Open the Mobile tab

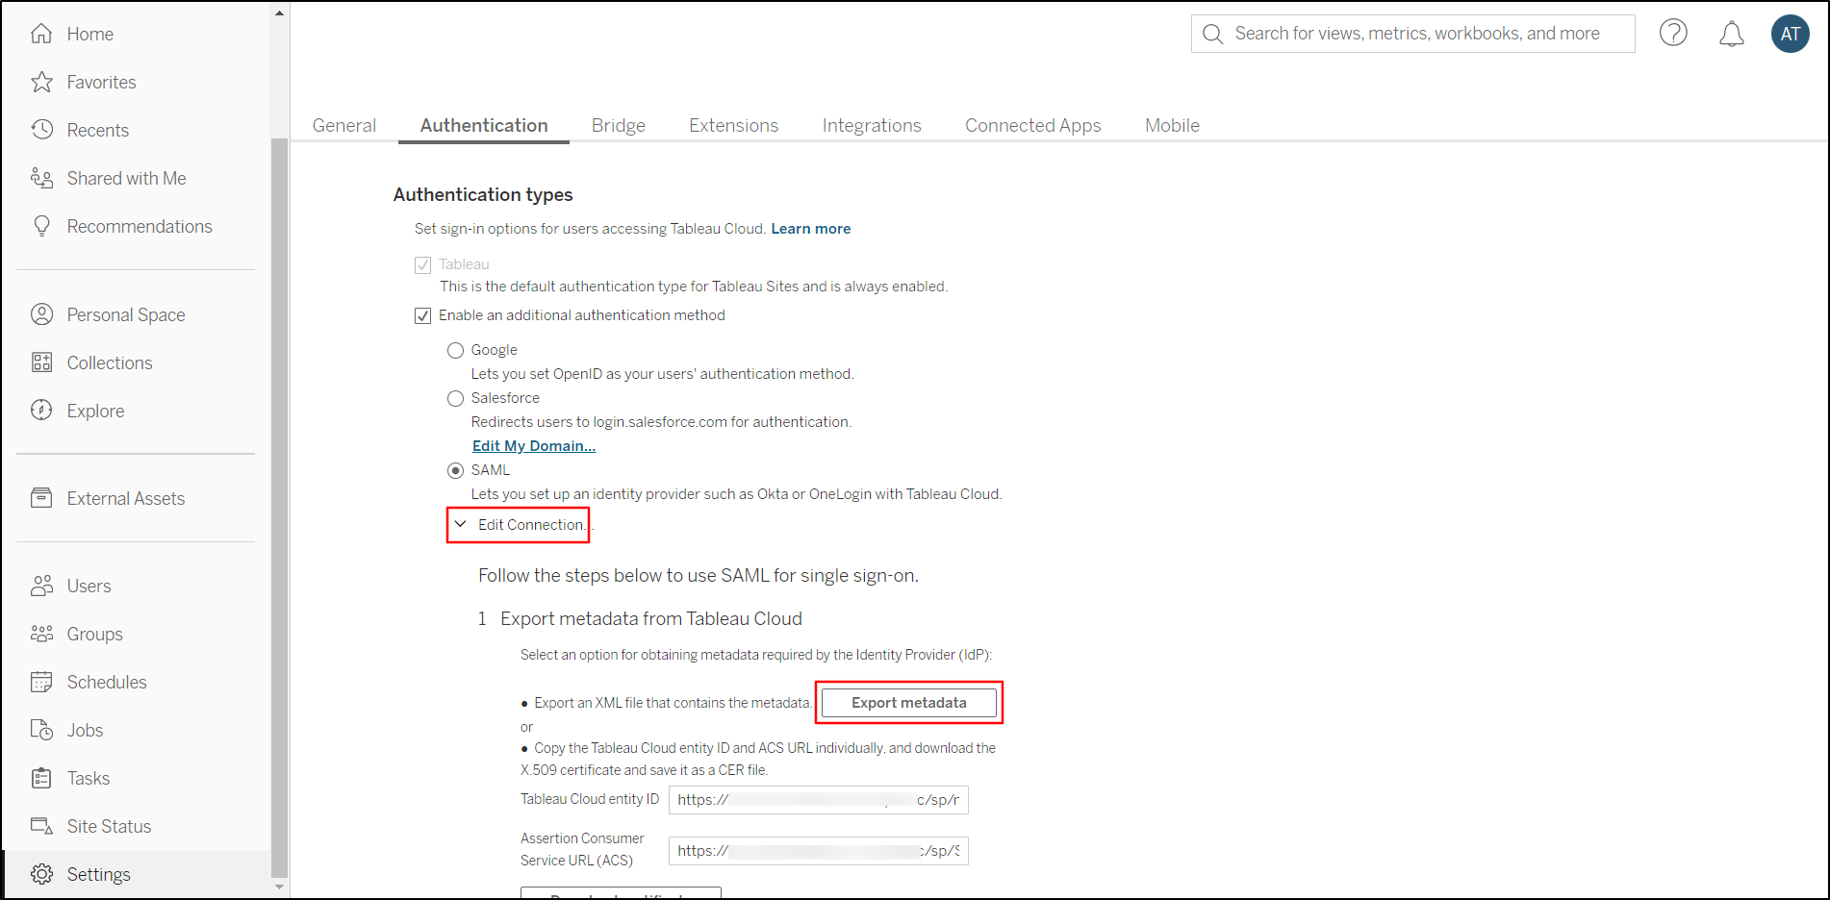[x=1172, y=125]
